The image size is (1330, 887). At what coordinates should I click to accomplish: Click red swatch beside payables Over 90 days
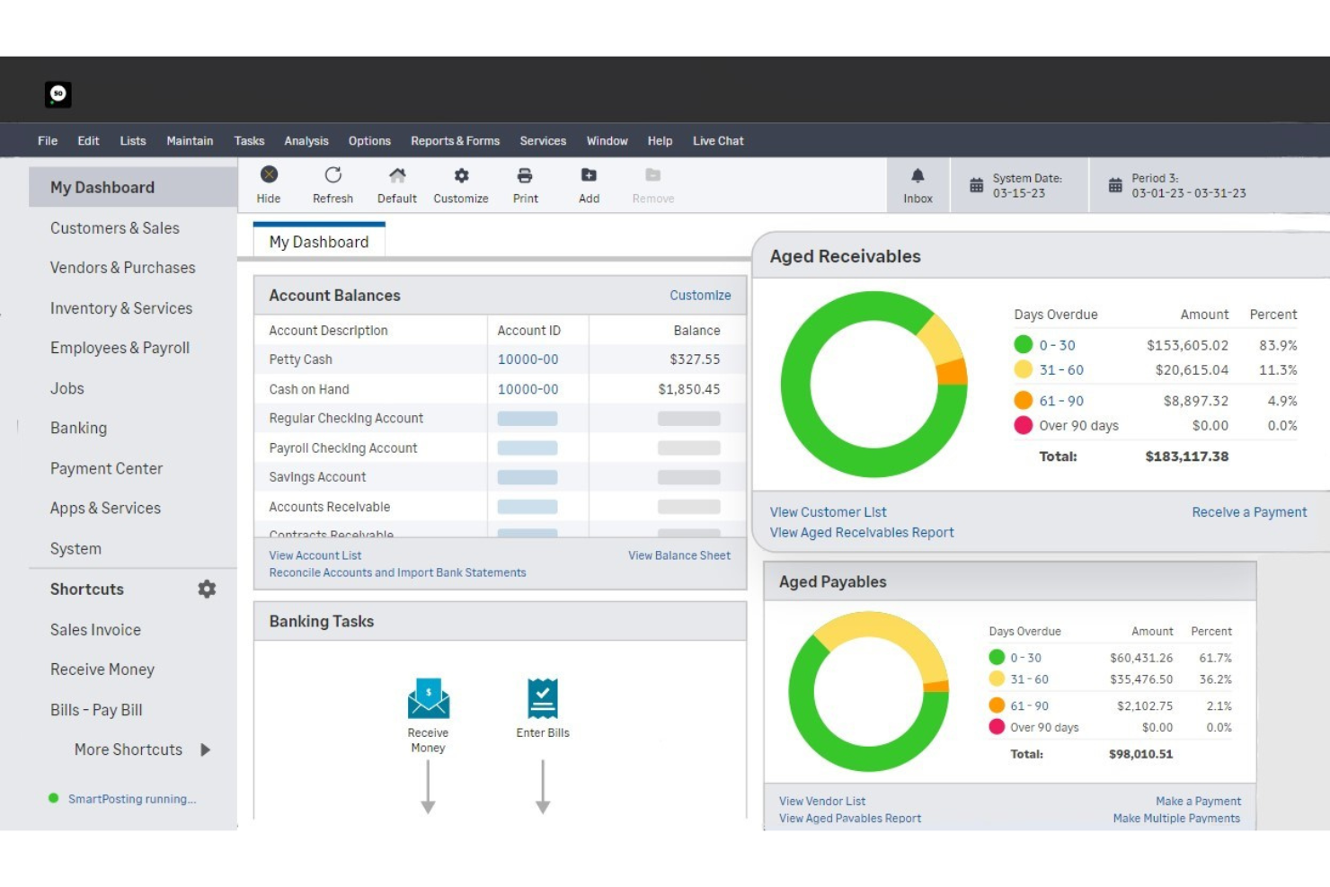[997, 726]
